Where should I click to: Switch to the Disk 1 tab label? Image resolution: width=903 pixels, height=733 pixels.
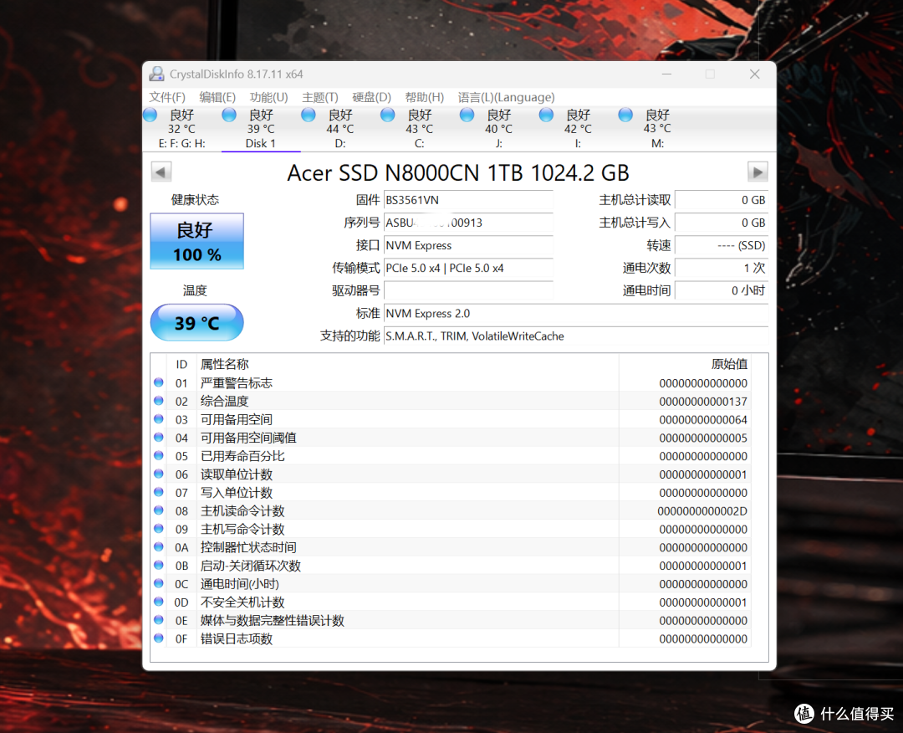[x=261, y=143]
